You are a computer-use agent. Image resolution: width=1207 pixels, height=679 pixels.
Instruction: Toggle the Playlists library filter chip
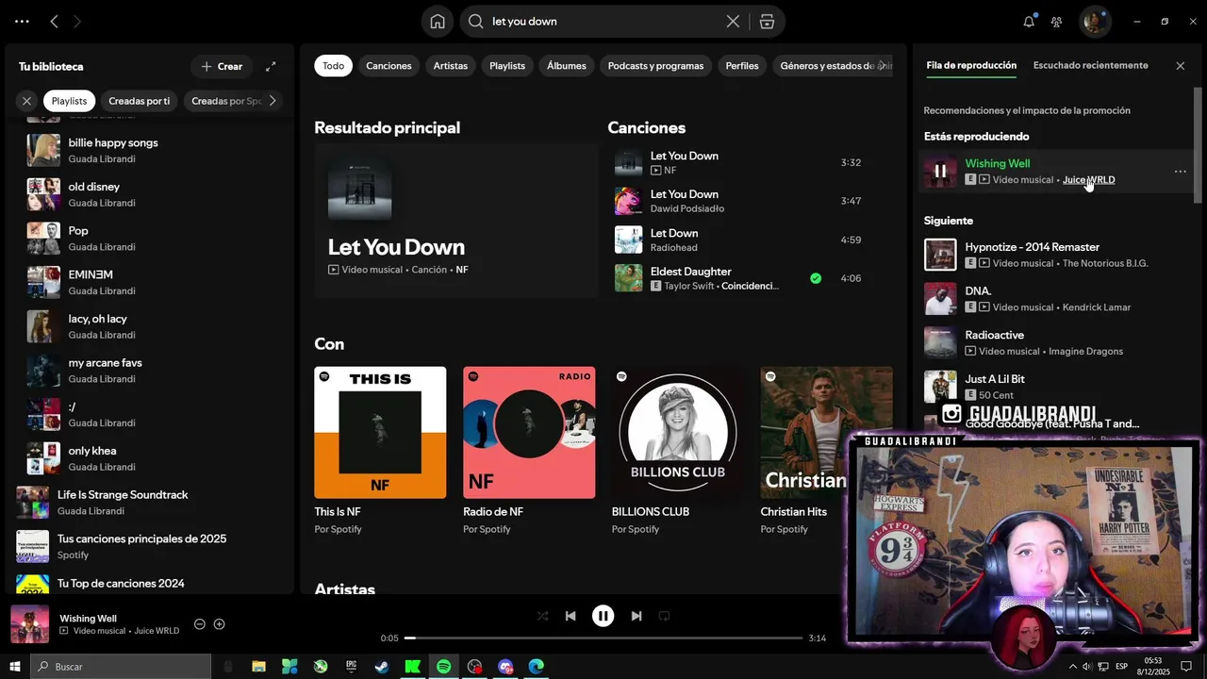[69, 101]
